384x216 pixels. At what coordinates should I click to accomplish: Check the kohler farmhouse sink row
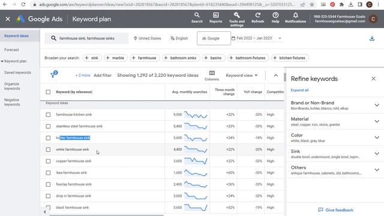tap(48, 138)
